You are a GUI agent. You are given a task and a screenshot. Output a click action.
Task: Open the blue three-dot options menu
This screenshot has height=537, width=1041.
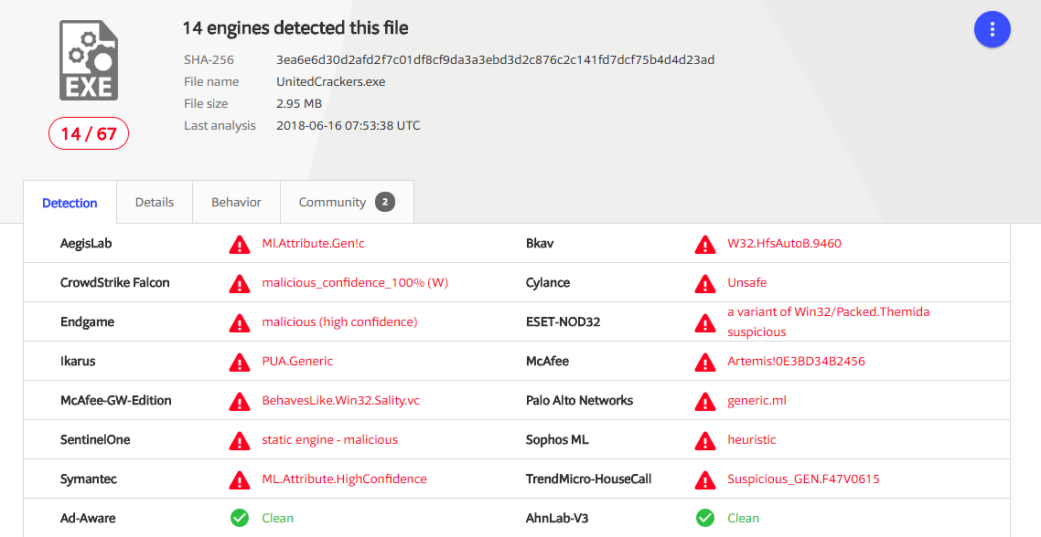coord(992,29)
